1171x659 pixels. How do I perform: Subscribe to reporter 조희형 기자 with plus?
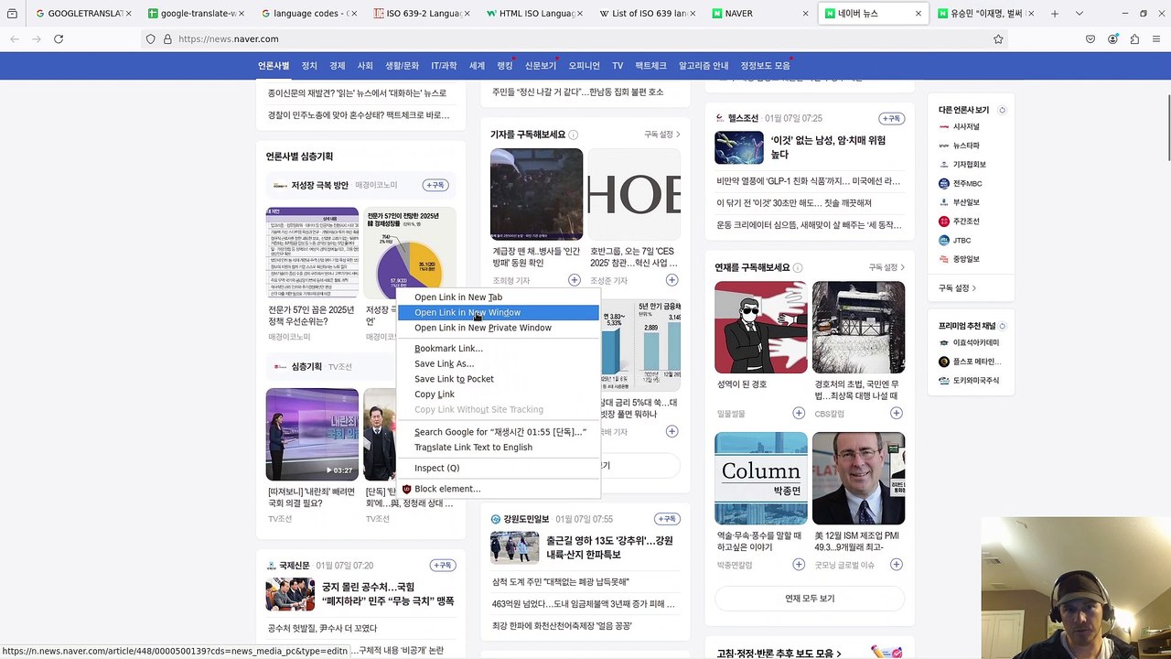coord(574,280)
